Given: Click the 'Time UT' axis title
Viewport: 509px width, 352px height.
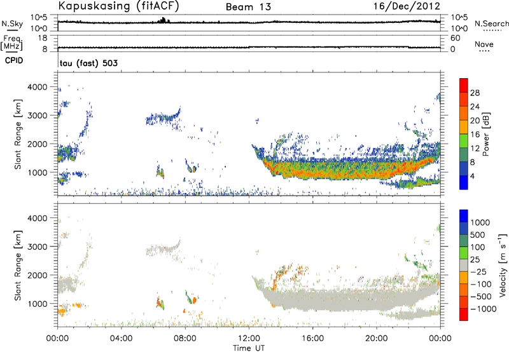Looking at the screenshot, I should [249, 348].
